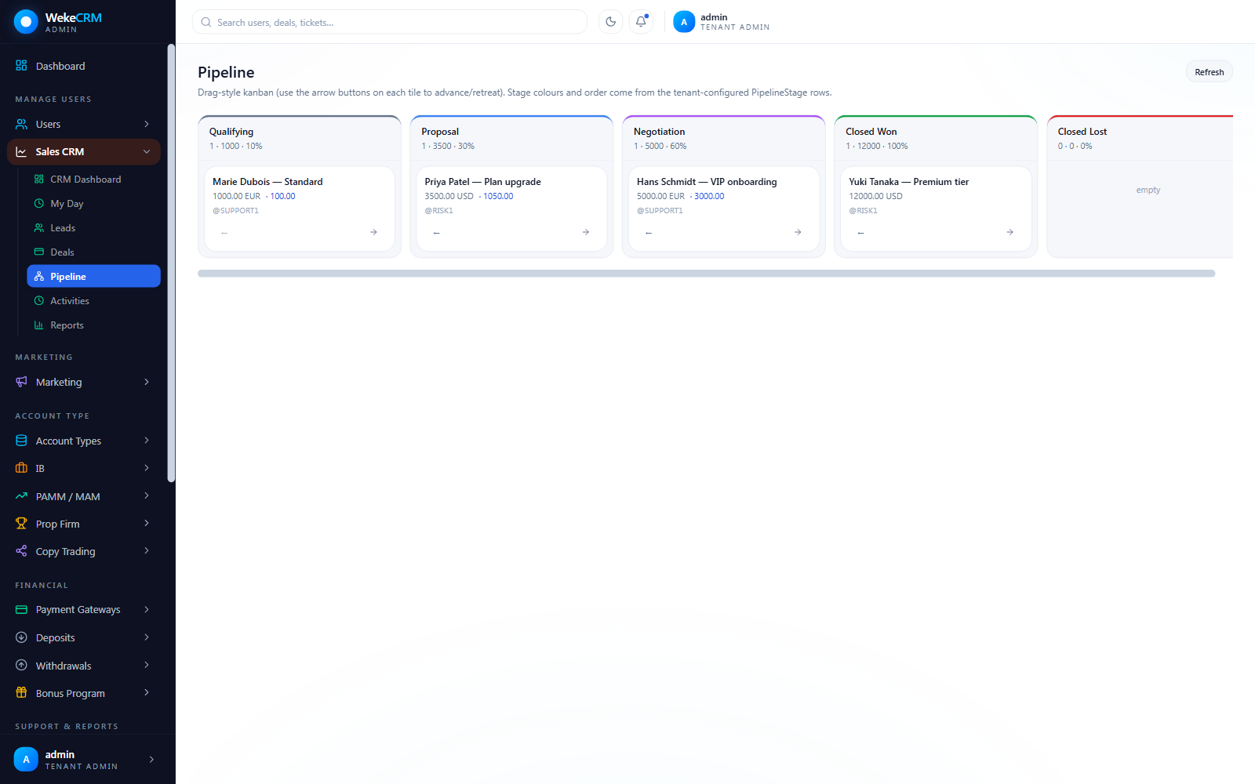Click the Refresh button

tap(1209, 72)
